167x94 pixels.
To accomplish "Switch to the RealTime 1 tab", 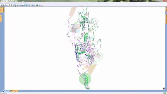I will 6,91.
